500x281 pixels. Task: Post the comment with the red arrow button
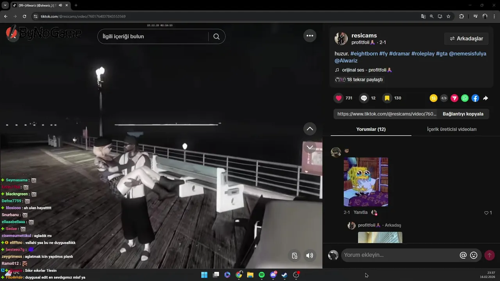pos(489,255)
